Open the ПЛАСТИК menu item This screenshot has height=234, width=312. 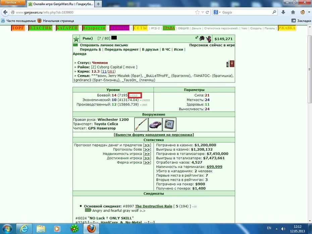coord(40,28)
